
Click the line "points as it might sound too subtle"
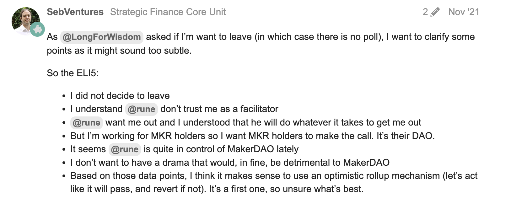pos(119,51)
